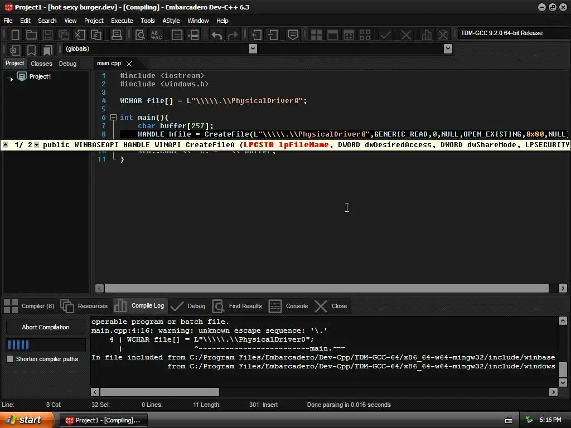This screenshot has width=571, height=428.
Task: Collapse the main() code fold at line 6
Action: (x=113, y=117)
